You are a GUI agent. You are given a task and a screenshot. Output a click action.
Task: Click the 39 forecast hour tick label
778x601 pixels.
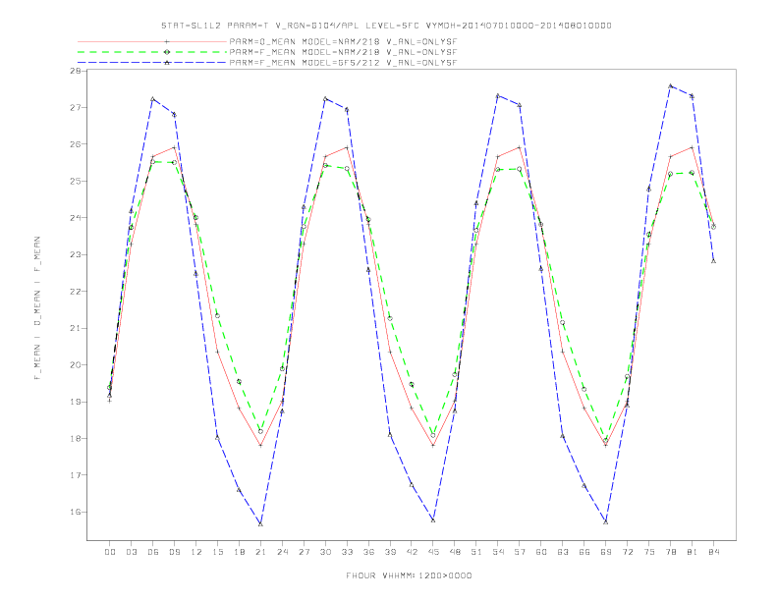coord(391,552)
